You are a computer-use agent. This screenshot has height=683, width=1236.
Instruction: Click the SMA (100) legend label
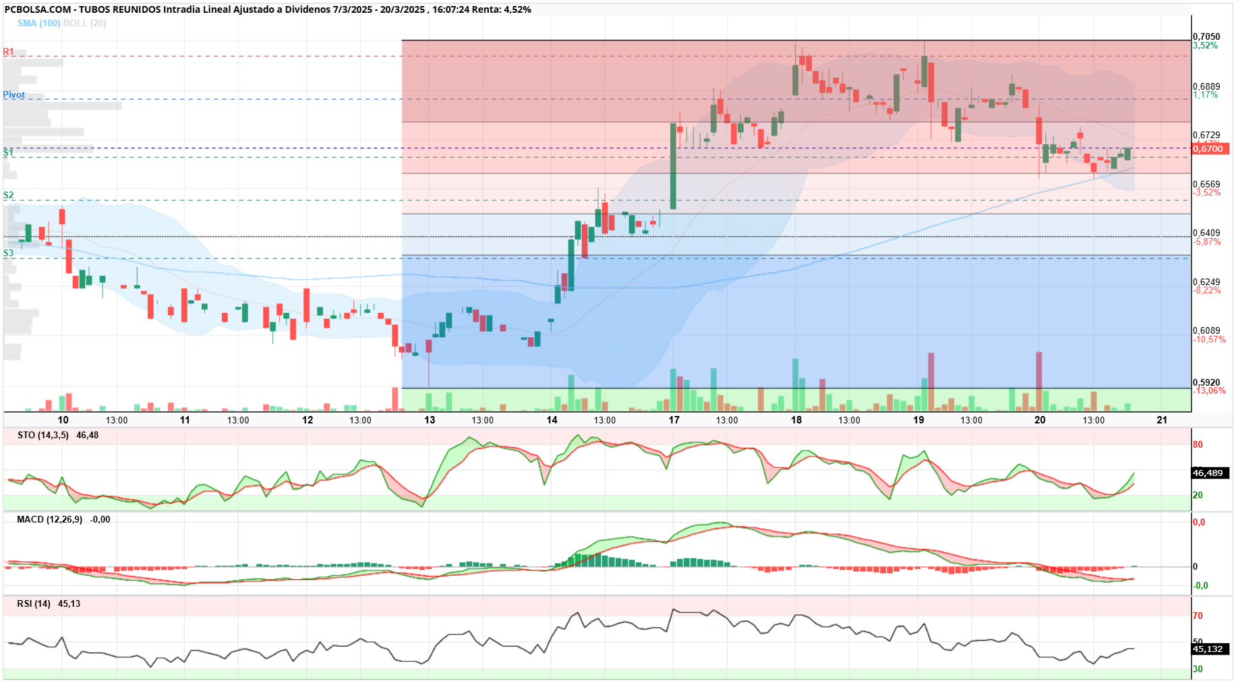point(38,23)
